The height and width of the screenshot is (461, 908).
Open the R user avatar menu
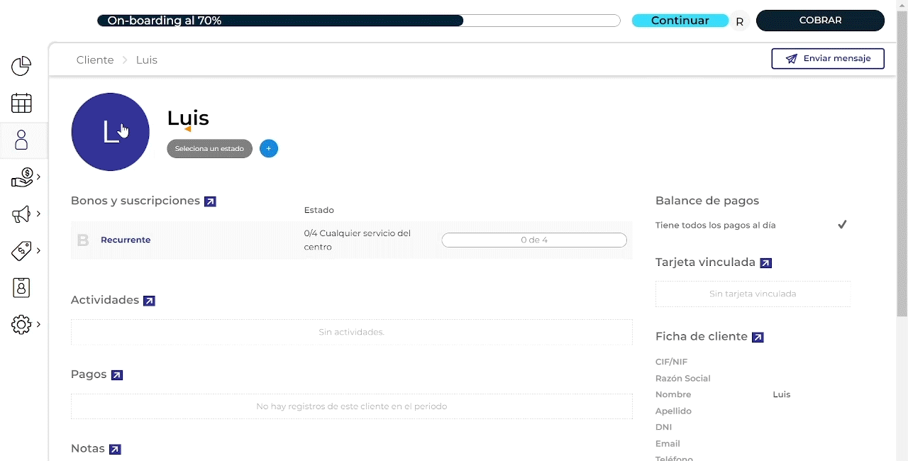pyautogui.click(x=739, y=22)
